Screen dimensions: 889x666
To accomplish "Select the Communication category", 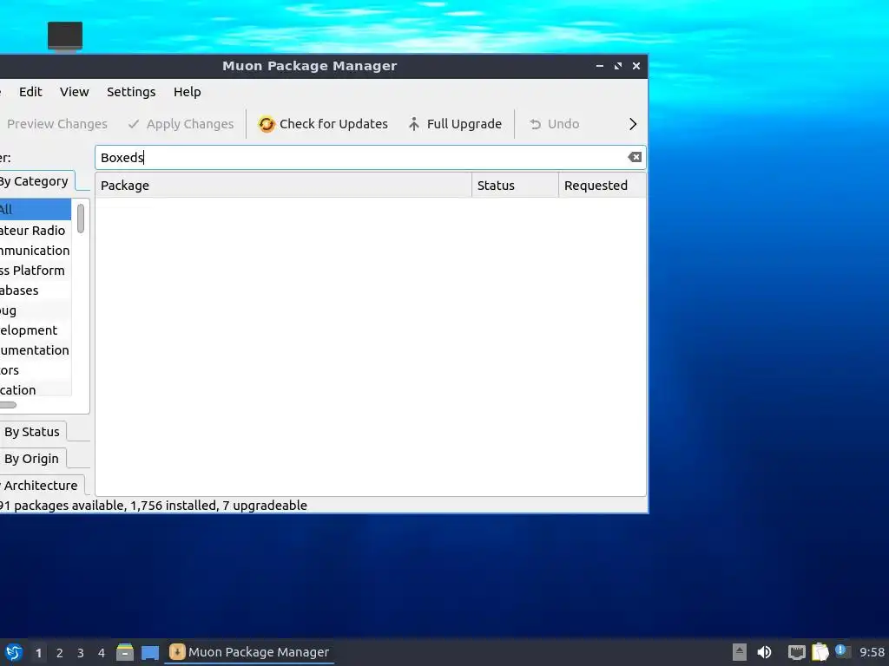I will click(x=35, y=251).
